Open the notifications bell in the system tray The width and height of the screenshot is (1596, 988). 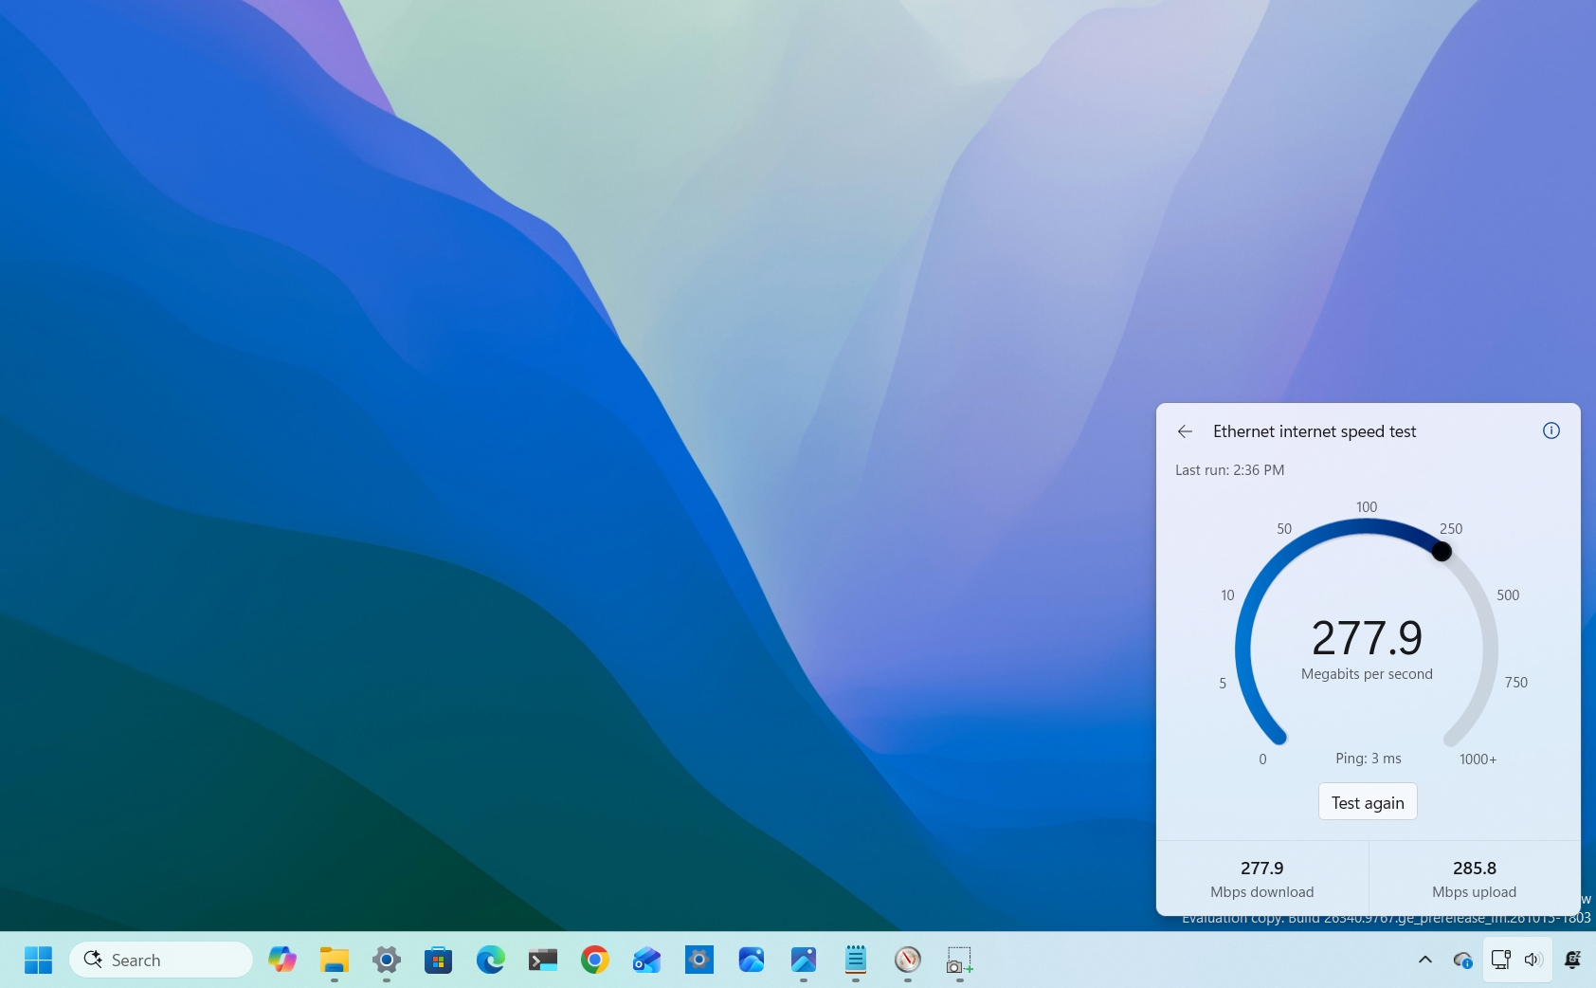[x=1572, y=960]
